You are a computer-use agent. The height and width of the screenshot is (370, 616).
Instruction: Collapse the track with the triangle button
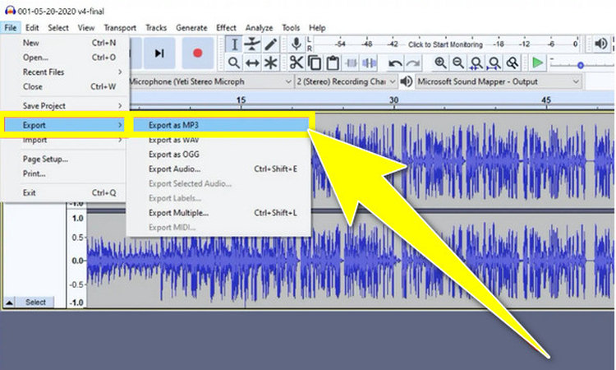tap(9, 302)
